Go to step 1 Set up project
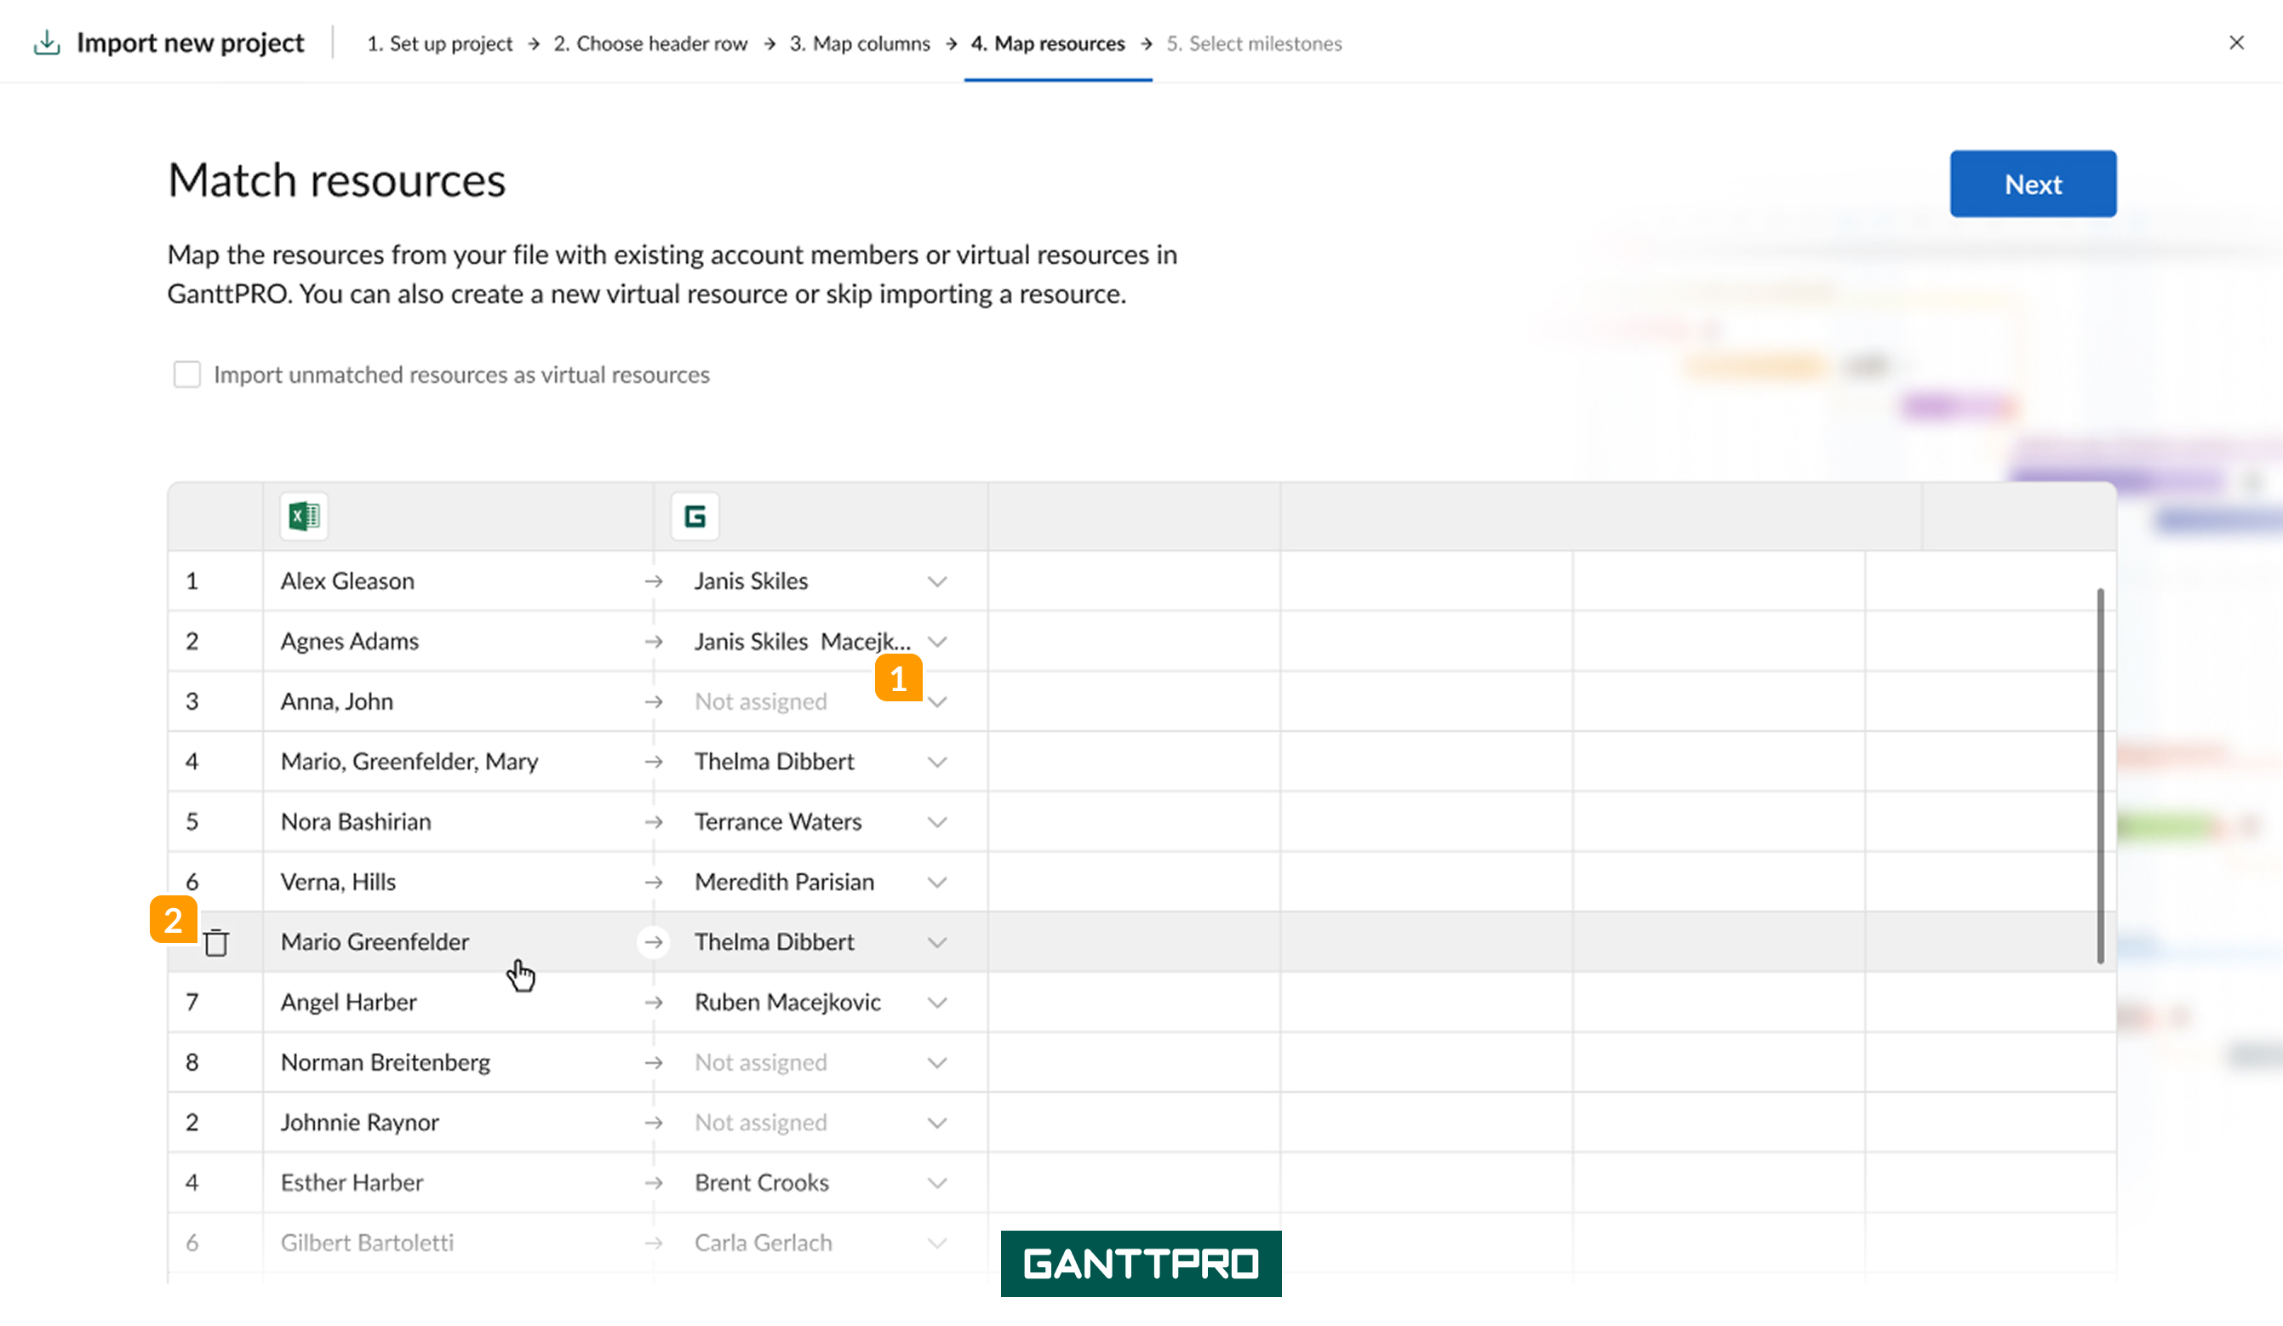2283x1326 pixels. coord(439,43)
